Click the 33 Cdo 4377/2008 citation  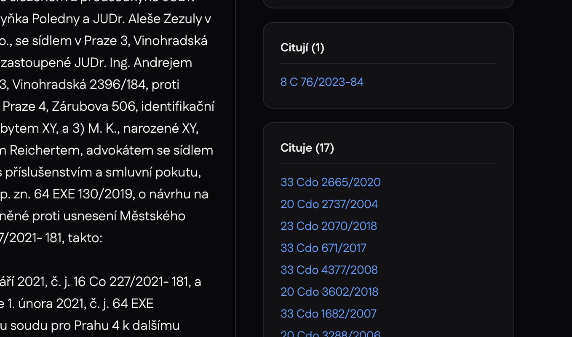pos(329,270)
